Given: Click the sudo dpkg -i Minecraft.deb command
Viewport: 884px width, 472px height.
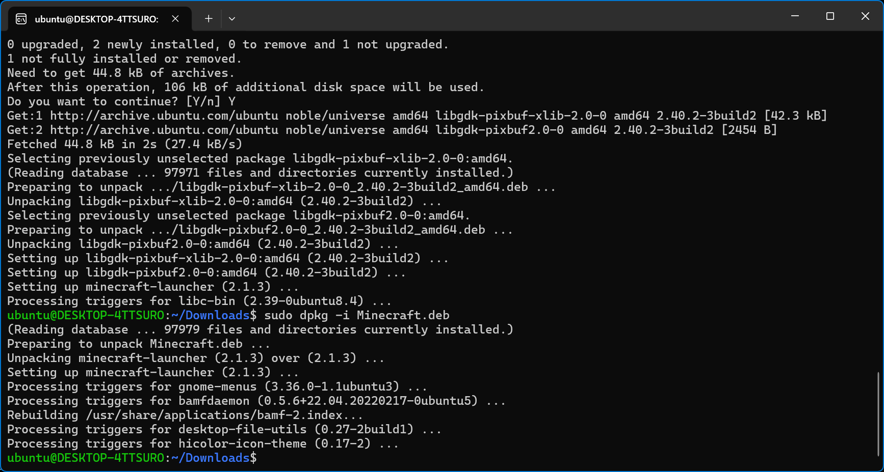Looking at the screenshot, I should tap(357, 315).
